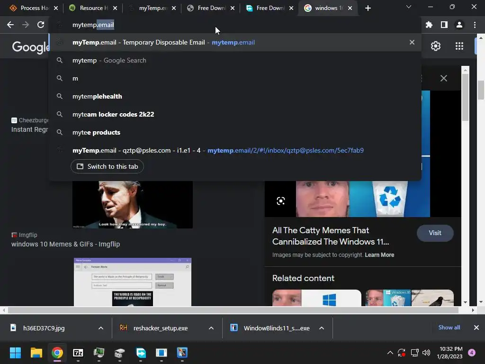This screenshot has width=485, height=364.
Task: Click the Switch to this tab button
Action: (107, 166)
